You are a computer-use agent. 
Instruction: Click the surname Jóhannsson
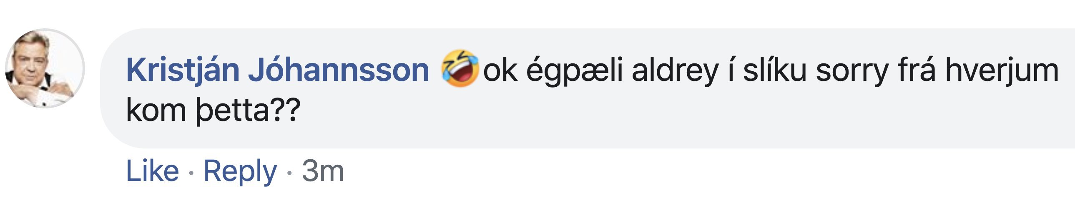(339, 69)
